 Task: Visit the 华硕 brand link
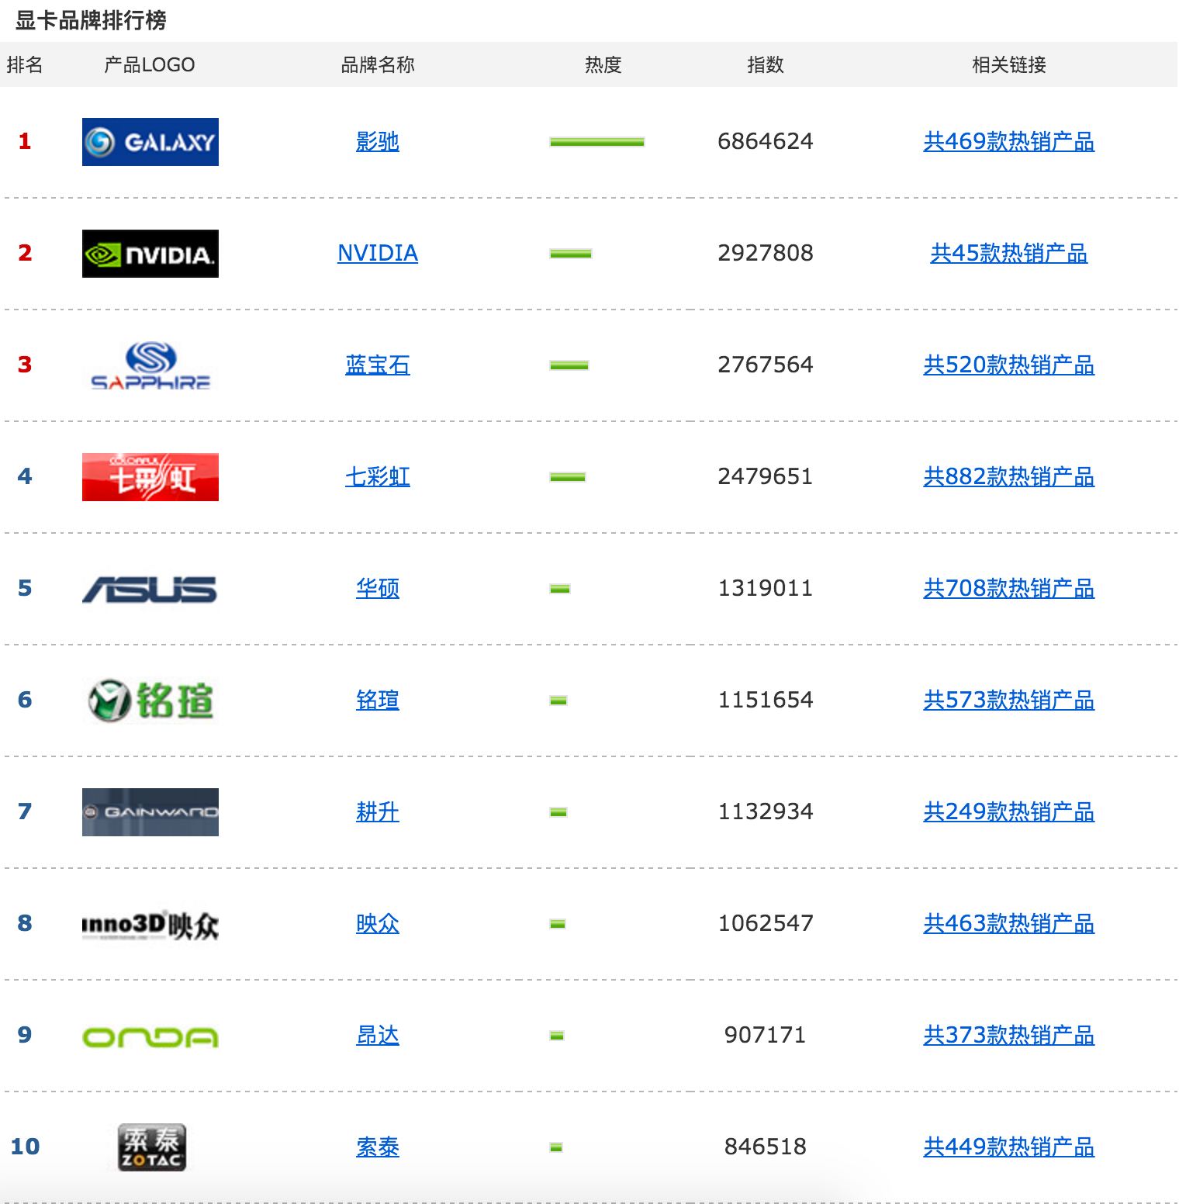point(378,589)
